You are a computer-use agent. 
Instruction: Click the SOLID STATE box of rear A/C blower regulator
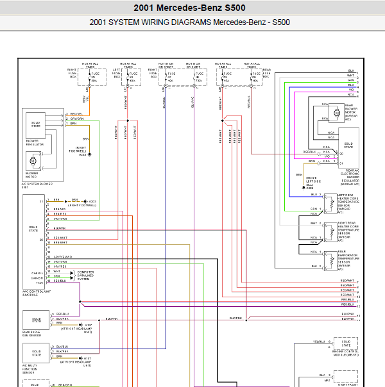[x=348, y=148]
